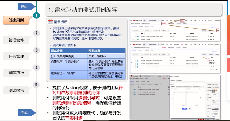Select 测试用例 tab in middle screenshot
The image size is (230, 121).
pyautogui.click(x=134, y=51)
